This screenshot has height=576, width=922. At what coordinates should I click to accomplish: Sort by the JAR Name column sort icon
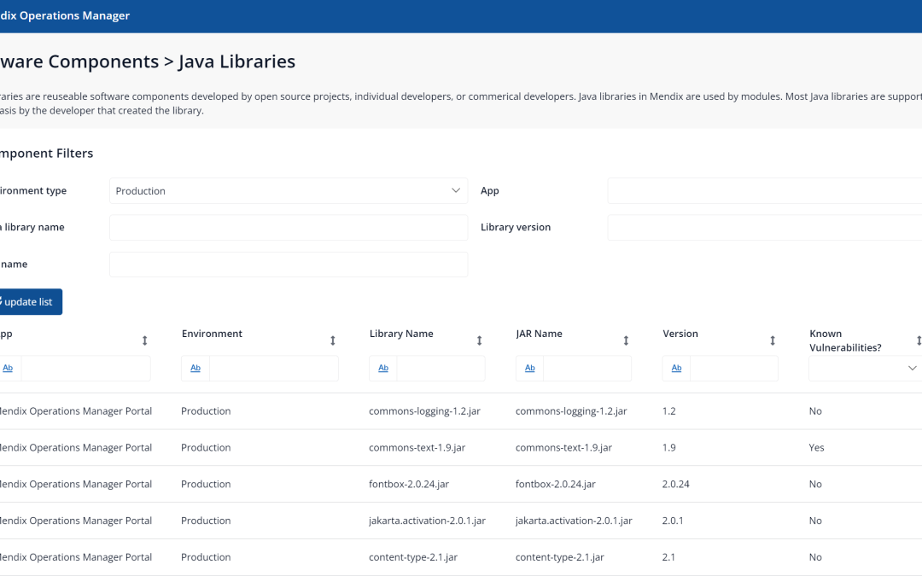click(626, 340)
